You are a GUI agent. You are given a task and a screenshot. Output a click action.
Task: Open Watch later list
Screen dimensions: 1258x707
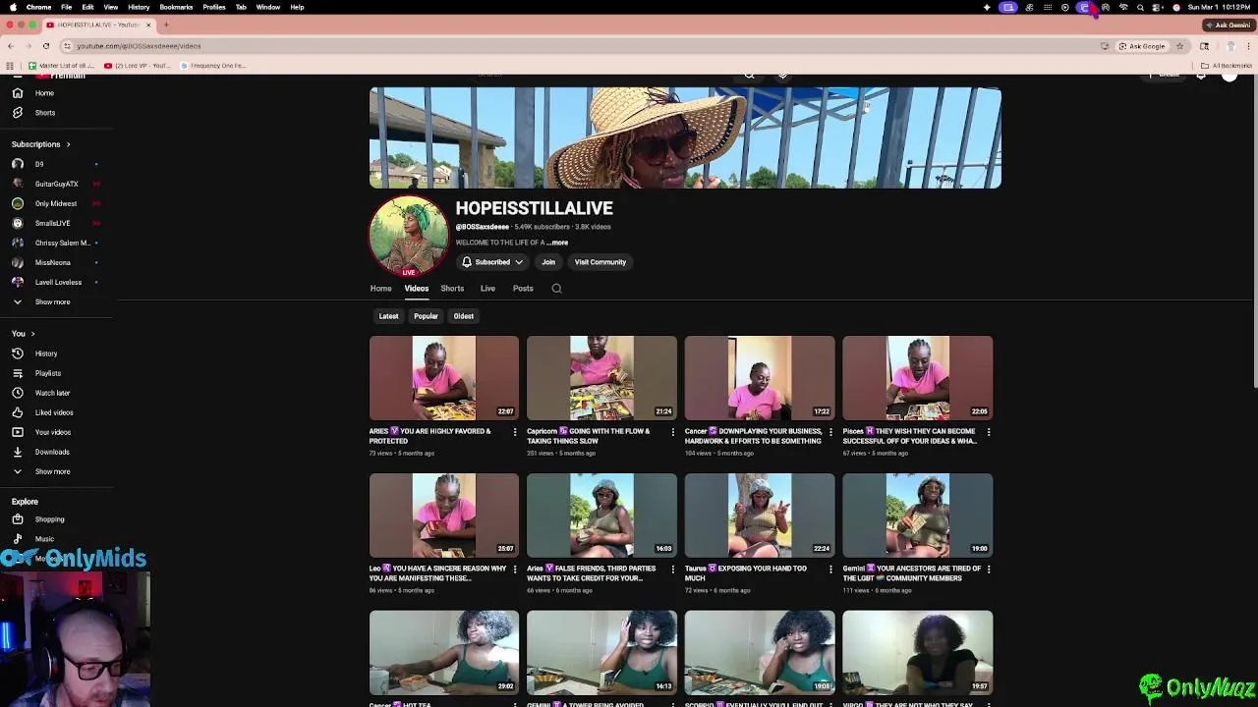(x=51, y=393)
